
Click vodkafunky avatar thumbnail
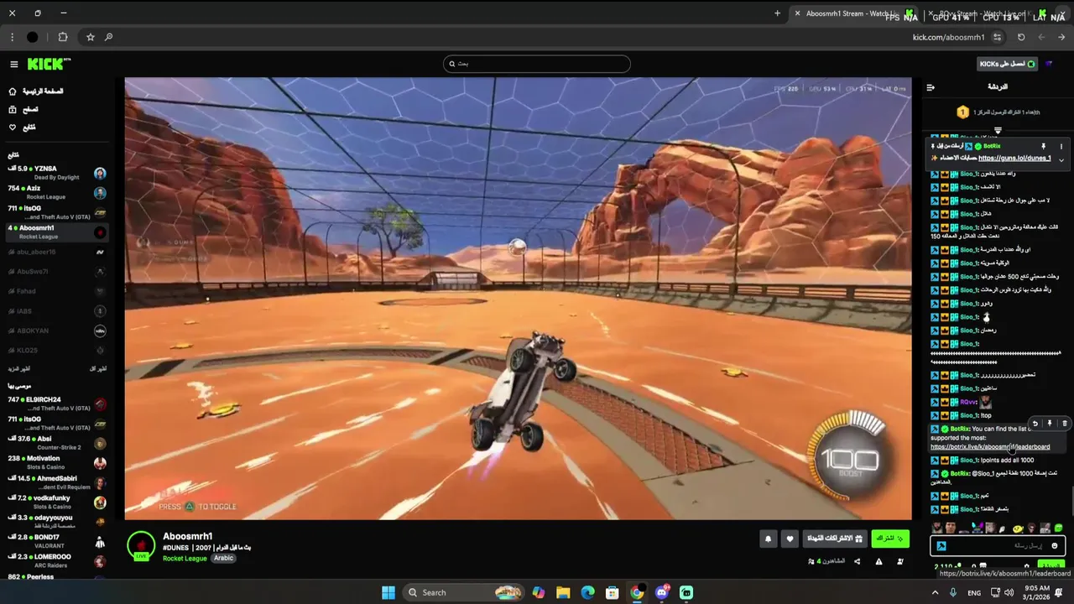pos(100,502)
